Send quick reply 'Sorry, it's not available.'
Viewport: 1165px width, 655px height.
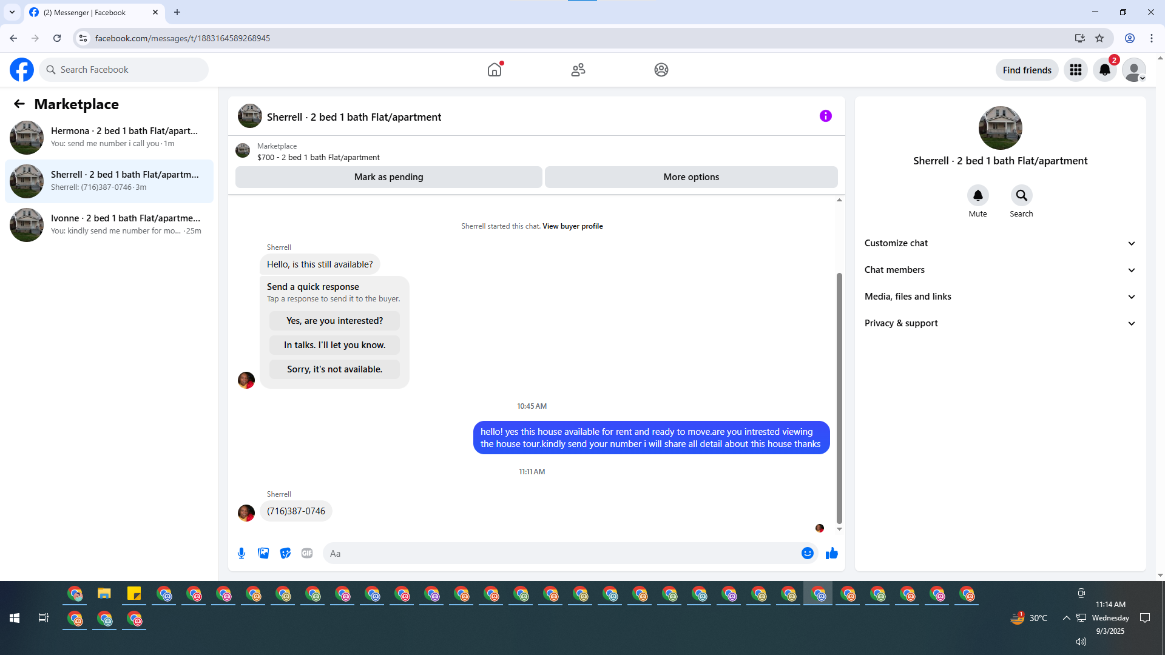[x=335, y=369]
